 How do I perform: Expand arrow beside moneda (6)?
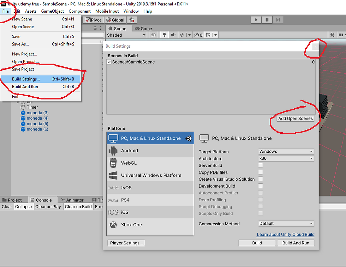click(x=102, y=129)
